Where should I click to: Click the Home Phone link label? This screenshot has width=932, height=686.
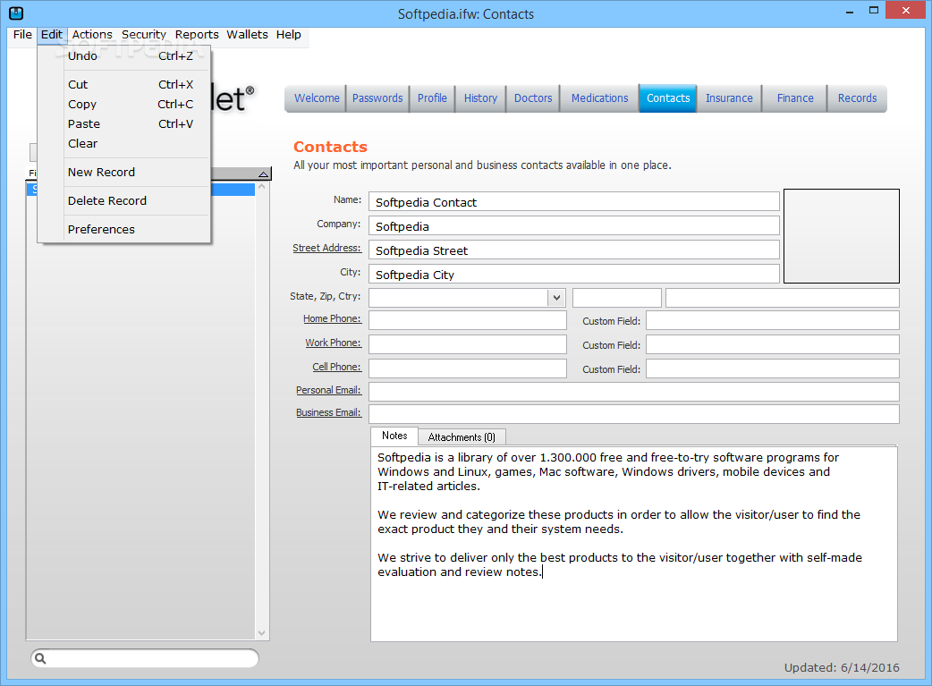pyautogui.click(x=332, y=318)
